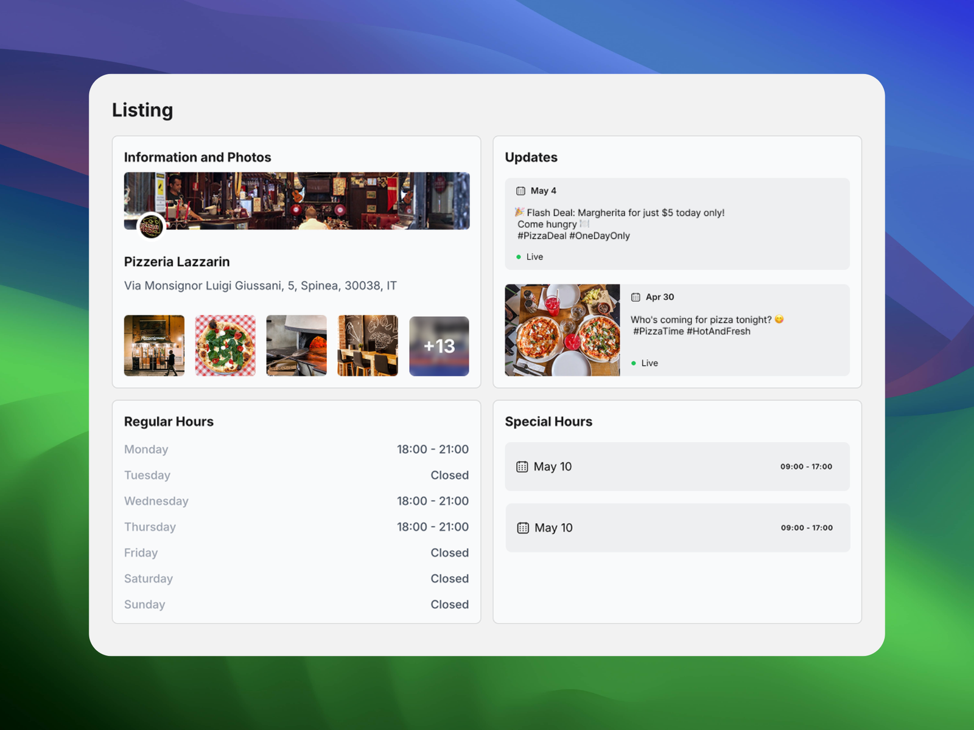
Task: Click Tuesday's Closed status
Action: coord(450,475)
